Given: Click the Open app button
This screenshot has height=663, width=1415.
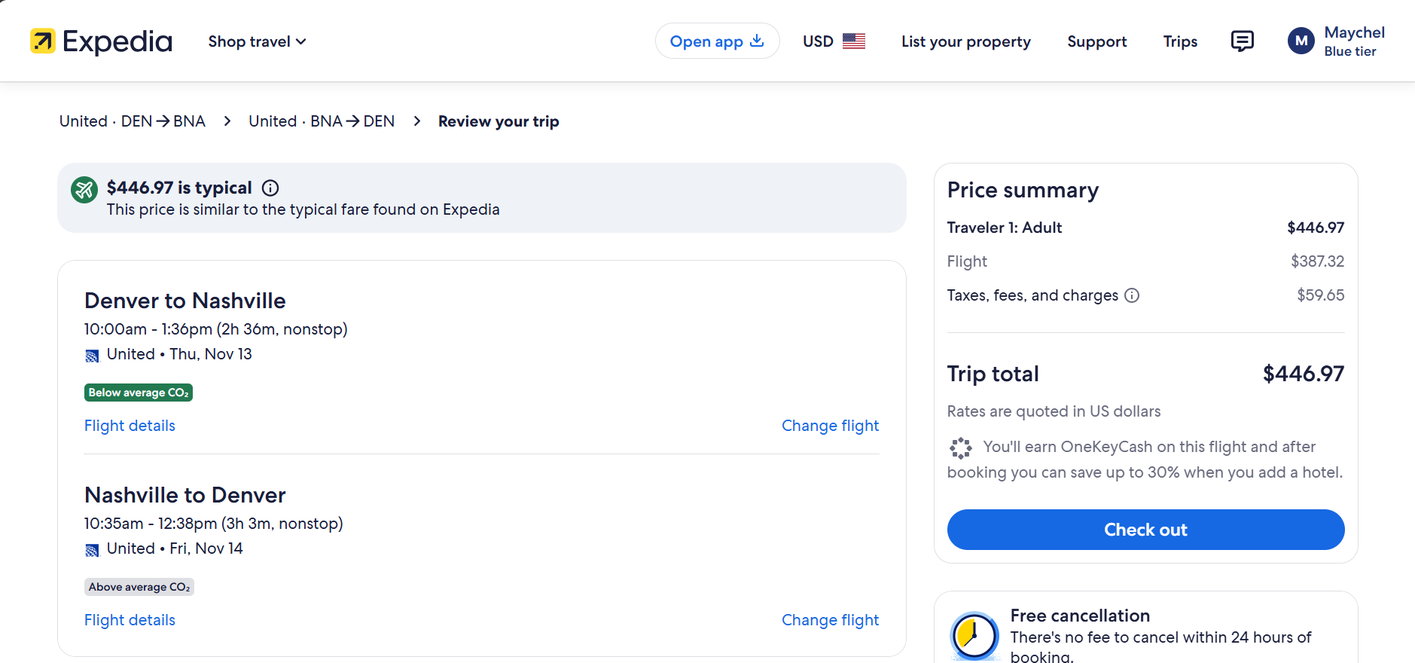Looking at the screenshot, I should tap(717, 41).
